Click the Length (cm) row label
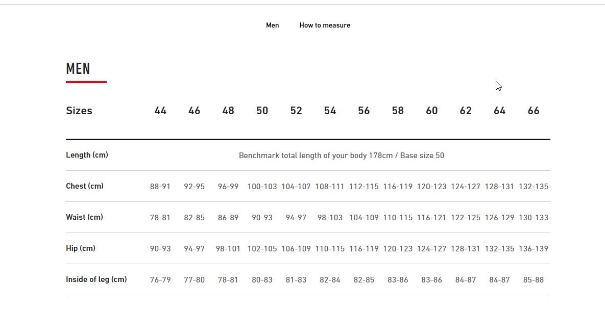The image size is (605, 309). click(x=87, y=155)
